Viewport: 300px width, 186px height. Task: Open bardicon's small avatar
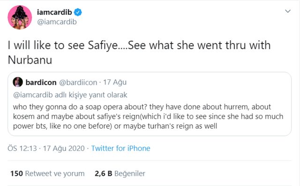point(18,82)
